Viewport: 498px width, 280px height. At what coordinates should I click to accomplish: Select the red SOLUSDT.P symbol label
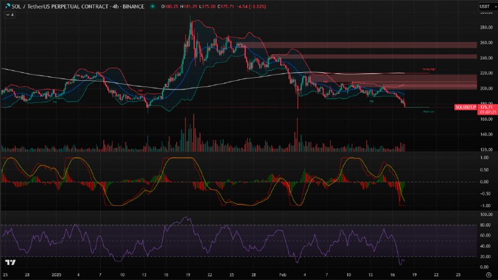coord(466,107)
